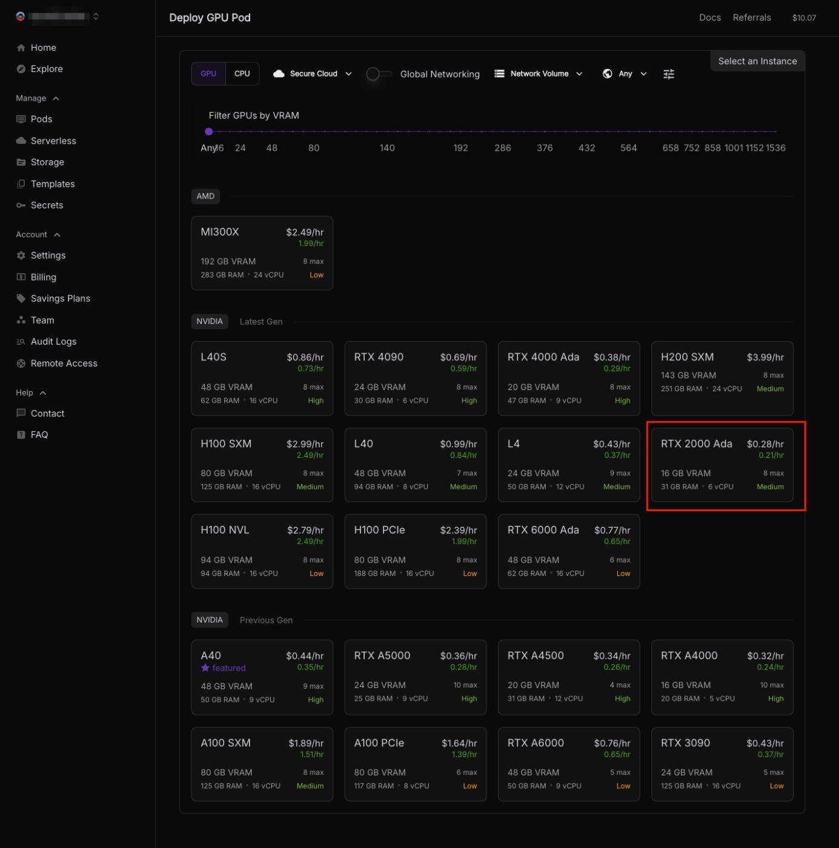
Task: Click the Secrets key icon
Action: coord(21,205)
